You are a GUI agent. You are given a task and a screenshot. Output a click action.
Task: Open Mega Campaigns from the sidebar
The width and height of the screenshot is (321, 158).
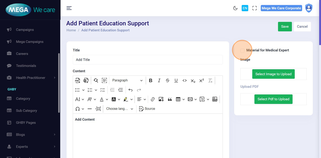pos(30,42)
